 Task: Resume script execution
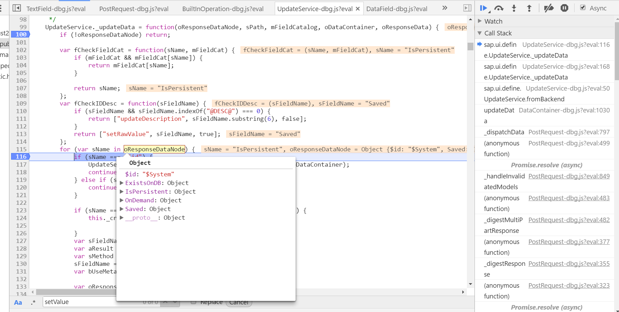(x=483, y=8)
